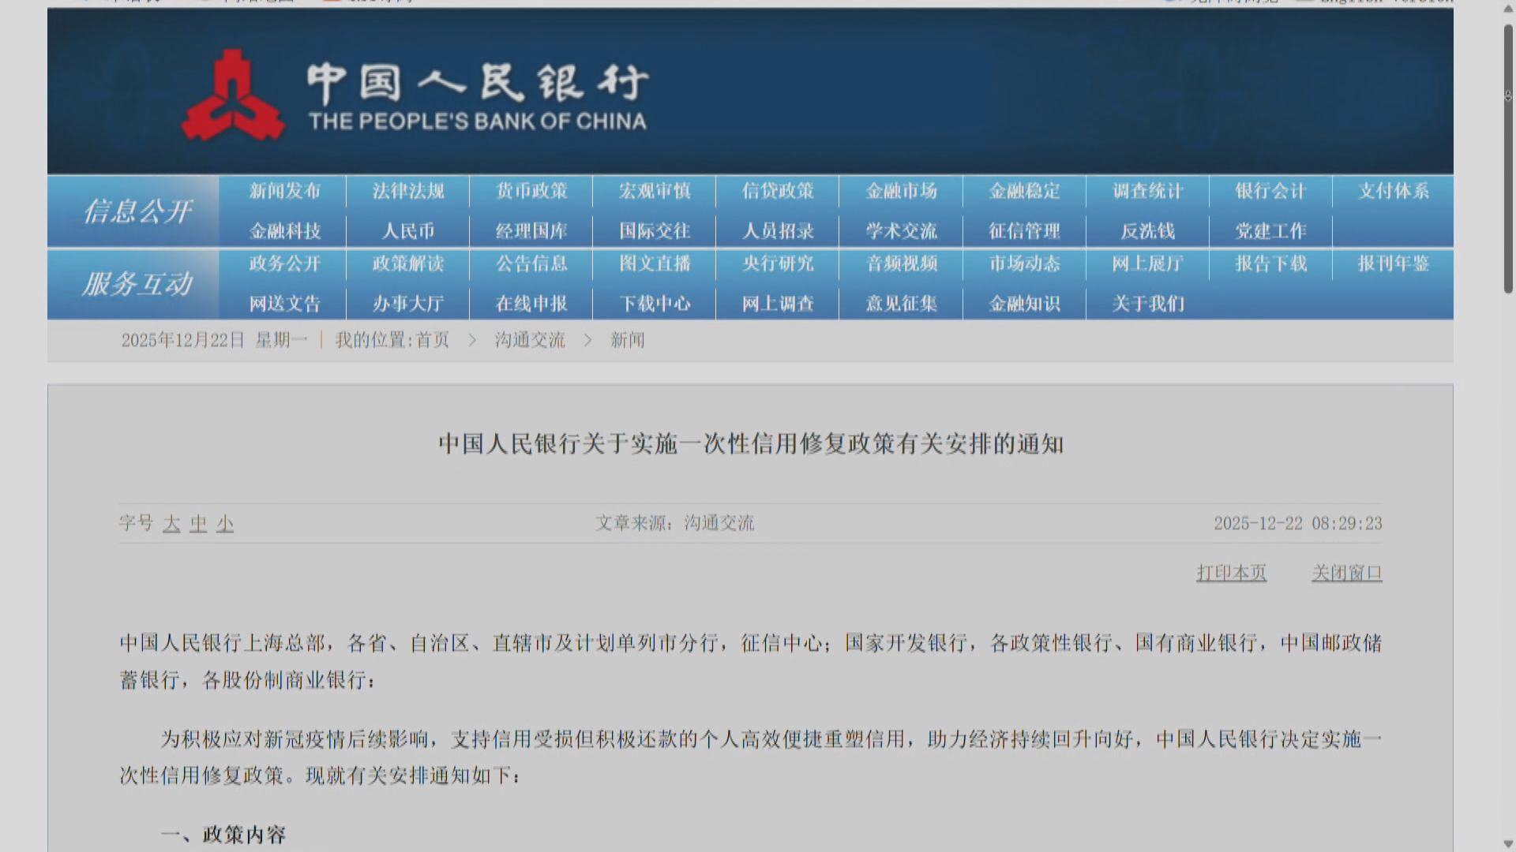Select the 征信管理 credit management section
Viewport: 1516px width, 852px height.
(x=1025, y=230)
